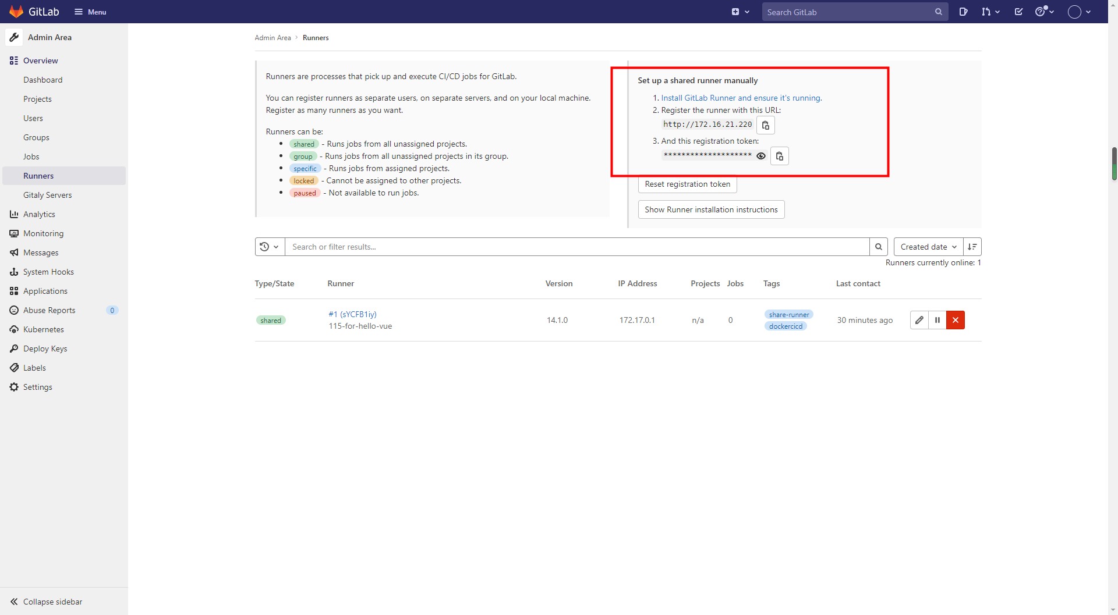Click the Abuse Reports count badge 0

click(112, 310)
